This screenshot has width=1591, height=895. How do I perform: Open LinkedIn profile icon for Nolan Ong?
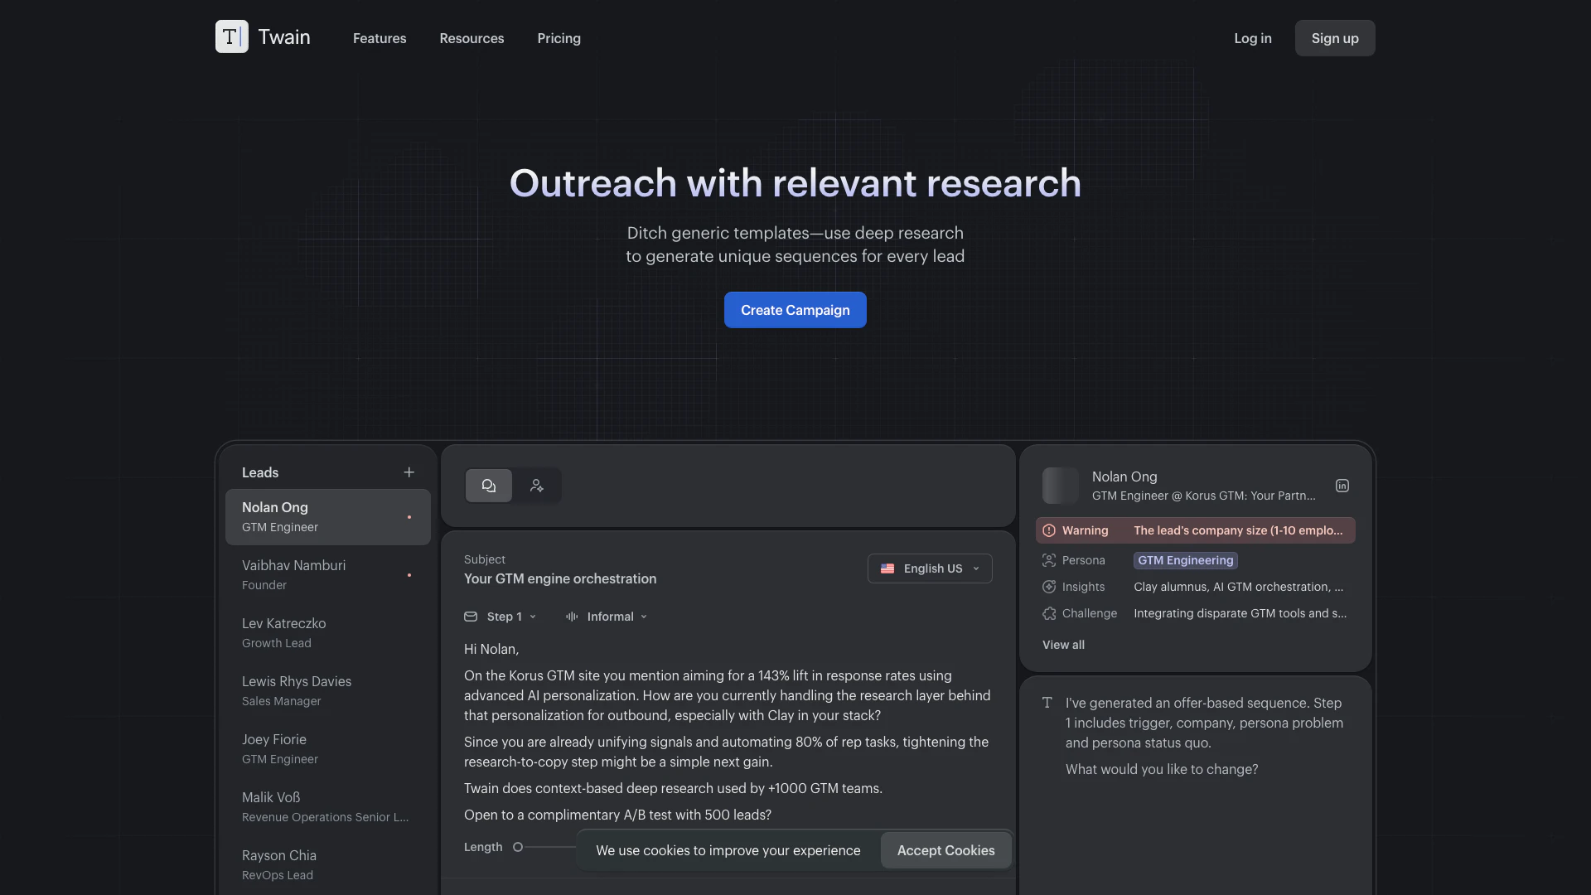tap(1342, 486)
